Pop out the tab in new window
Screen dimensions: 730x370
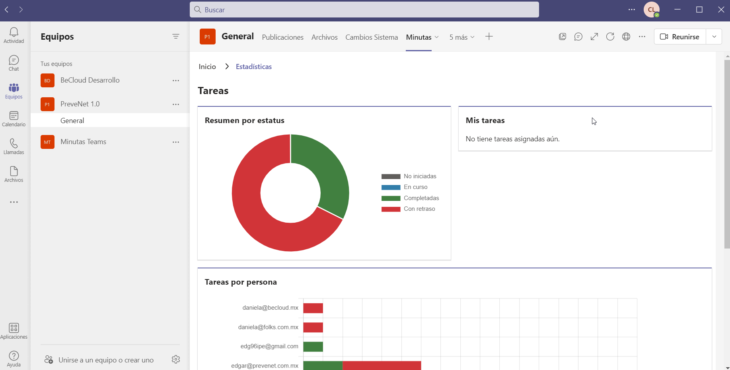click(563, 37)
